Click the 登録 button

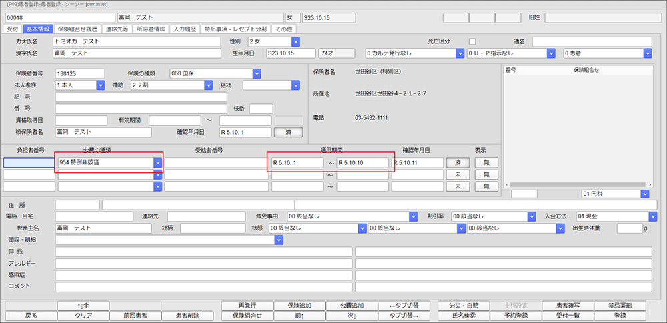pos(620,316)
